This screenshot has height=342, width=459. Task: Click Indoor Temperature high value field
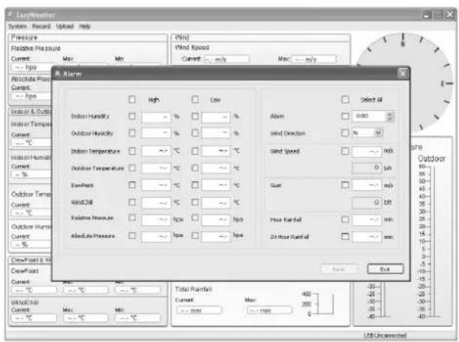click(x=156, y=151)
